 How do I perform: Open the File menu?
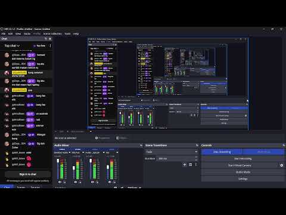tap(4, 33)
